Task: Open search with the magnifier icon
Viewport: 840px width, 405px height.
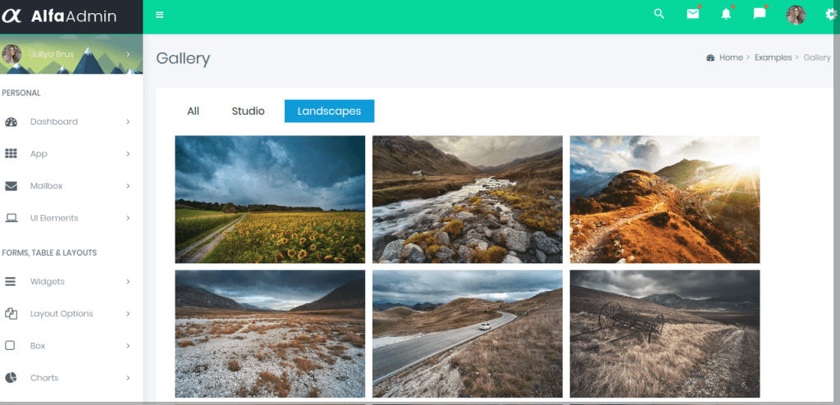Action: pyautogui.click(x=659, y=14)
